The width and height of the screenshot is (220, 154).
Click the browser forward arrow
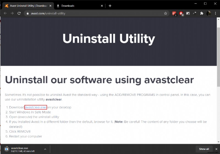[12, 13]
